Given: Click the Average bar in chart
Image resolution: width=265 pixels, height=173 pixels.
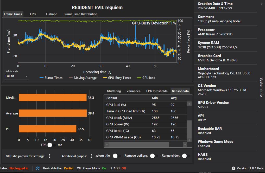Looking at the screenshot, I should pyautogui.click(x=53, y=113).
